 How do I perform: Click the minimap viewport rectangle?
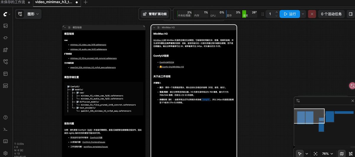pos(309,116)
